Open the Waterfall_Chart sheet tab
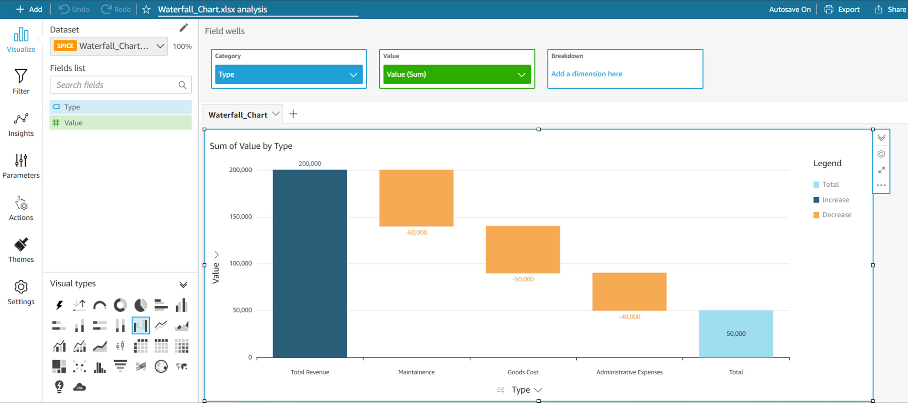The width and height of the screenshot is (908, 403). click(x=238, y=115)
